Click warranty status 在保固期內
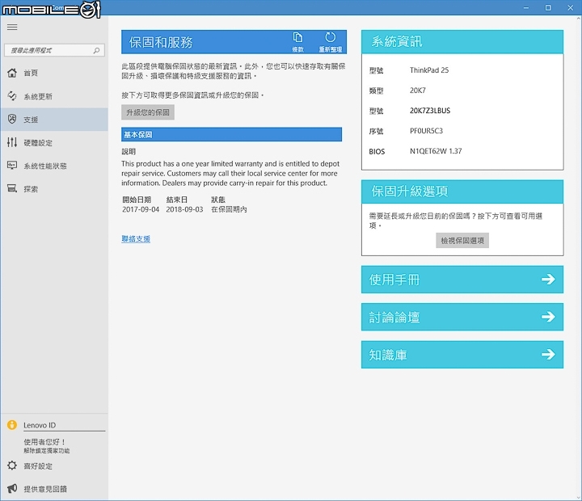Image resolution: width=582 pixels, height=501 pixels. [229, 209]
